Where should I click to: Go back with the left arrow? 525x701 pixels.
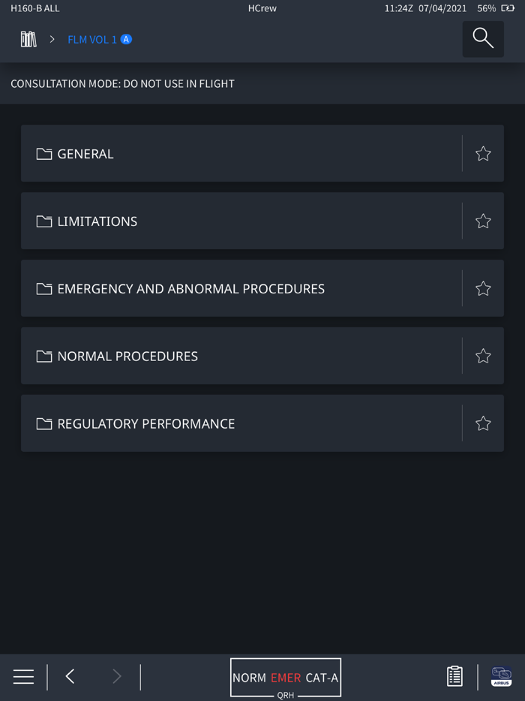pyautogui.click(x=70, y=676)
